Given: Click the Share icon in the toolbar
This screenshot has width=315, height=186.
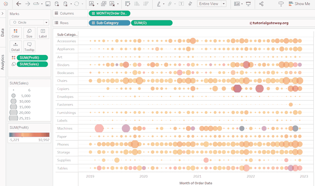Looking at the screenshot, I should click(261, 4).
